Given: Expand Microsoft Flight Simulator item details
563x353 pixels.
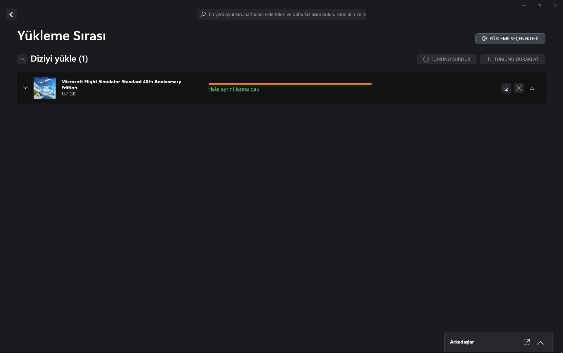Looking at the screenshot, I should click(x=25, y=88).
